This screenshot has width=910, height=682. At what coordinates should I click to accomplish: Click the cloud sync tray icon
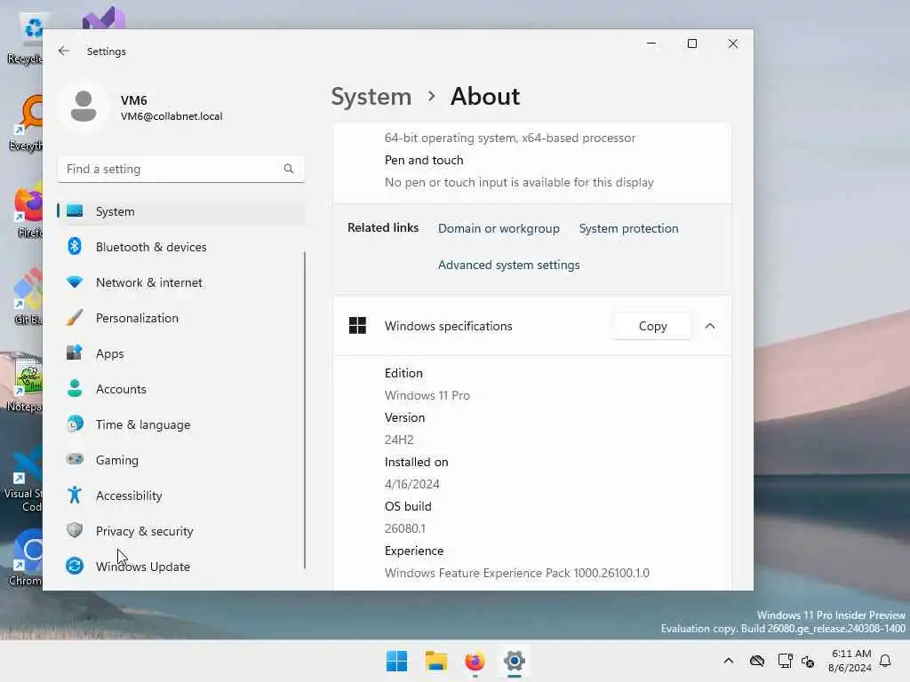[x=757, y=661]
